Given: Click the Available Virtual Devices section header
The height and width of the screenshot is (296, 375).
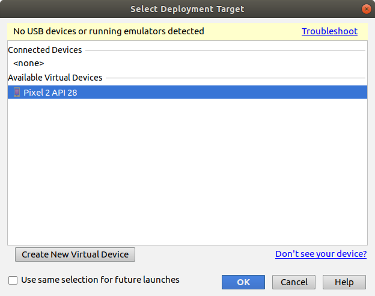Looking at the screenshot, I should point(55,78).
